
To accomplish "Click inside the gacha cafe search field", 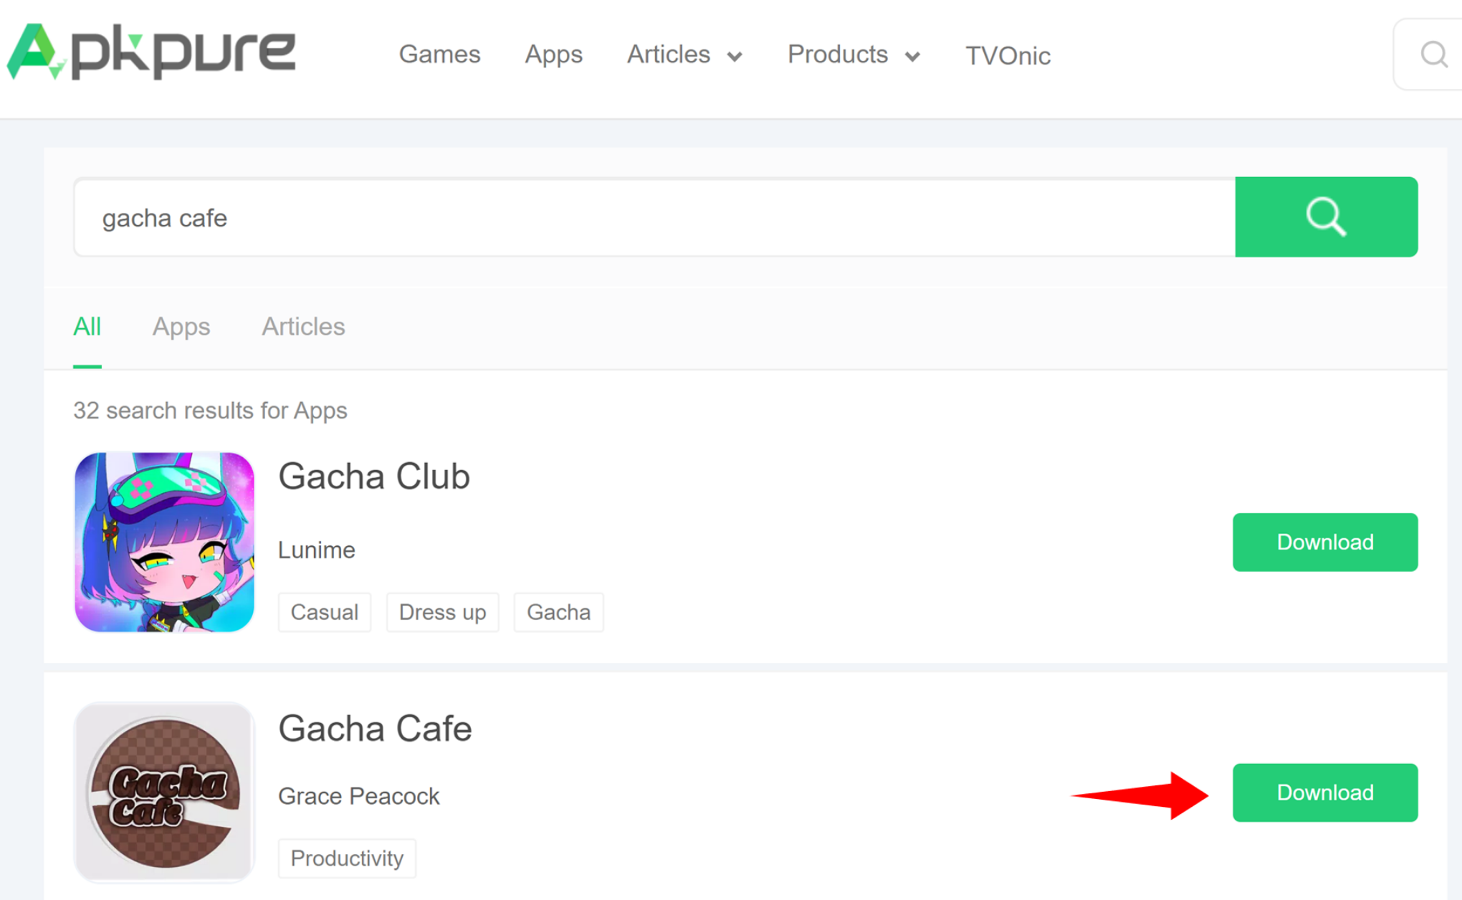I will tap(502, 217).
